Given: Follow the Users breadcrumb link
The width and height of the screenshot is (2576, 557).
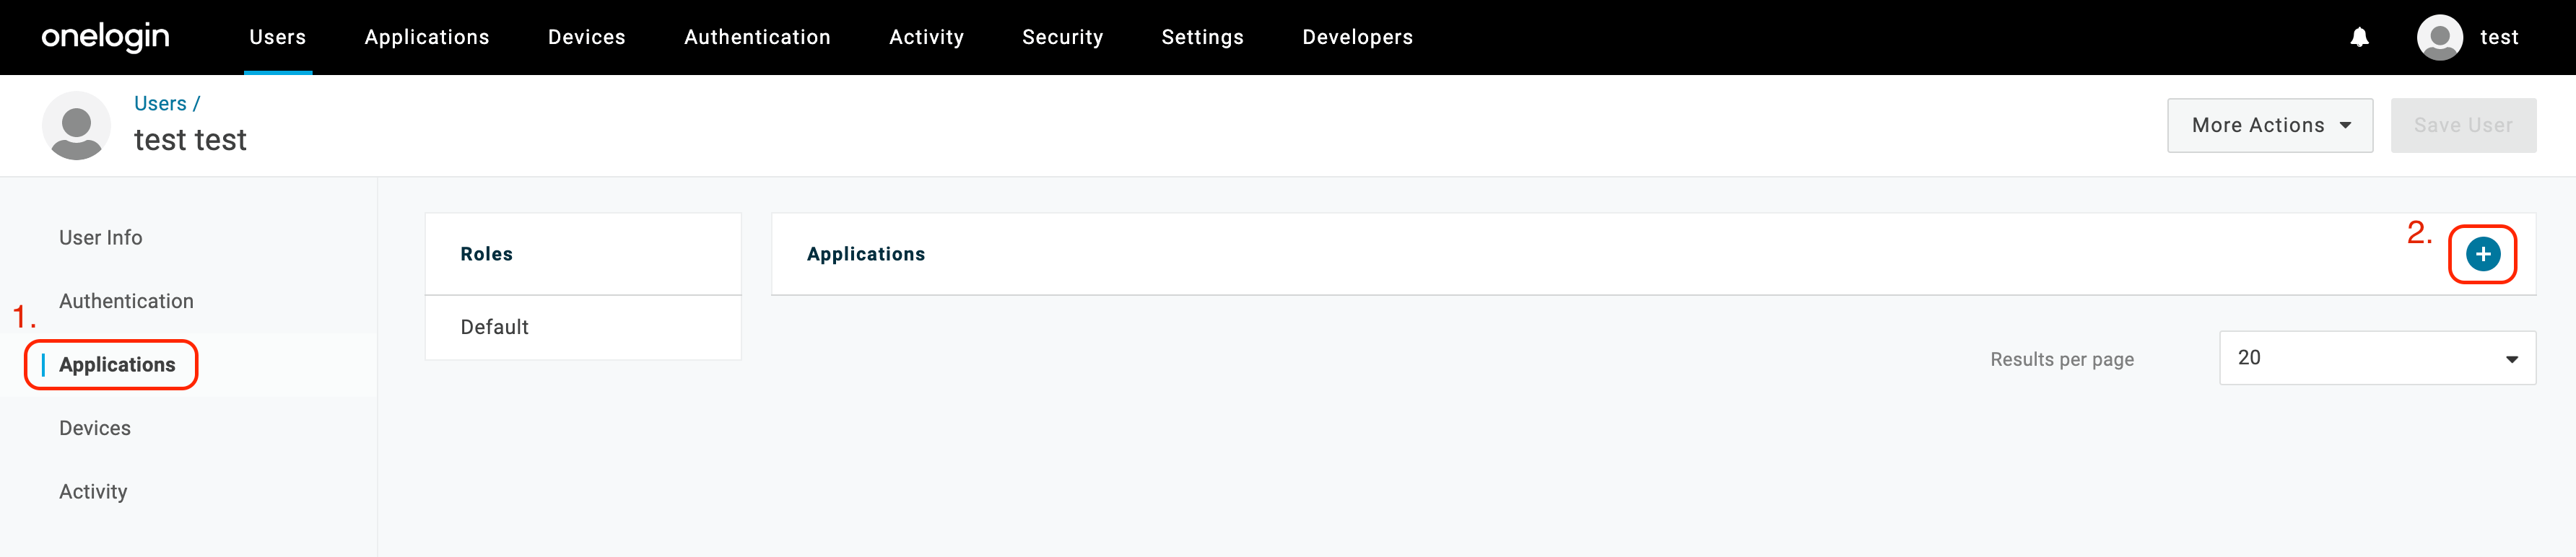Looking at the screenshot, I should tap(161, 102).
